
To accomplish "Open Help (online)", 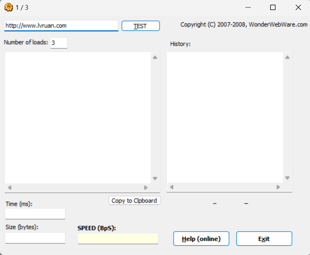I will 201,238.
